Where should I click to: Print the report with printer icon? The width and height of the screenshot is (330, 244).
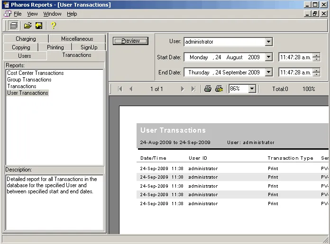click(x=208, y=89)
